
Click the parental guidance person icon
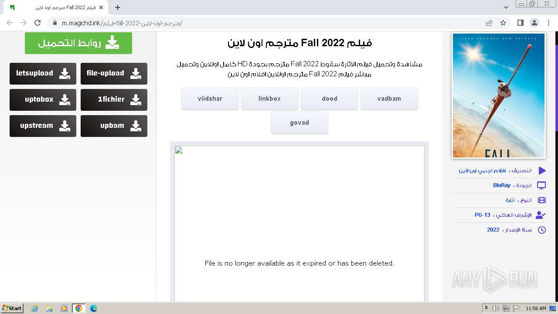tap(541, 215)
